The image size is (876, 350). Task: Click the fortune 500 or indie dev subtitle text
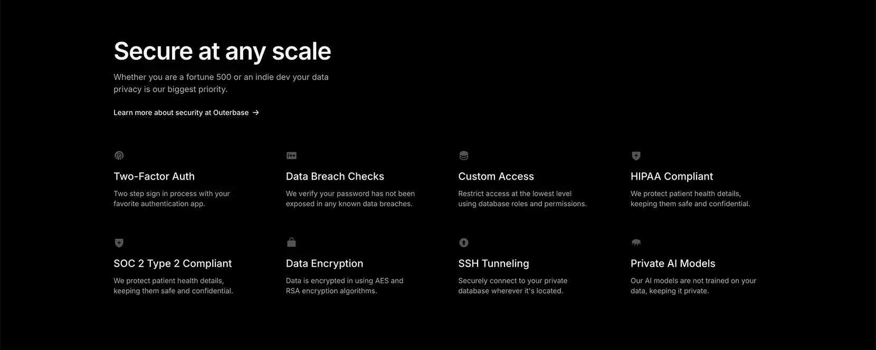pyautogui.click(x=221, y=83)
